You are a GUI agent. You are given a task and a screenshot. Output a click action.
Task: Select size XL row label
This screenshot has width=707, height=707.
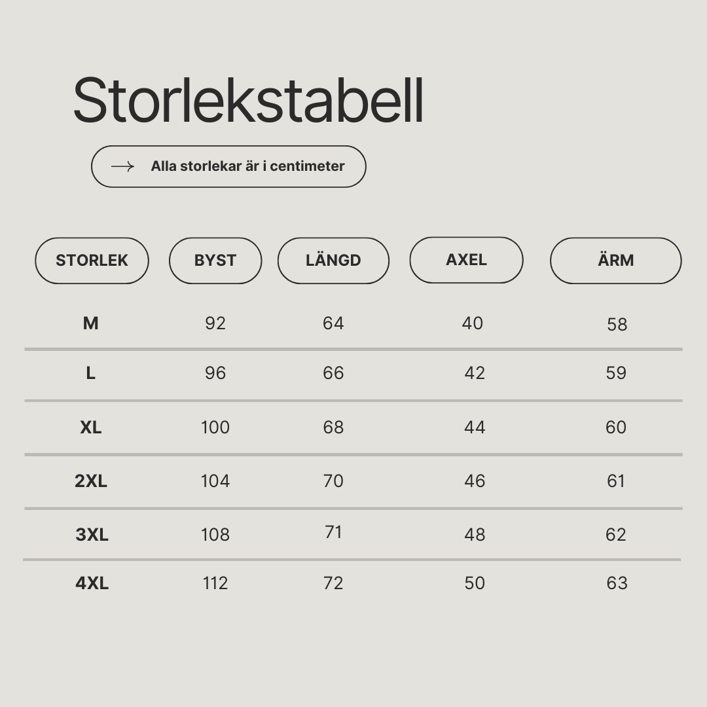90,427
